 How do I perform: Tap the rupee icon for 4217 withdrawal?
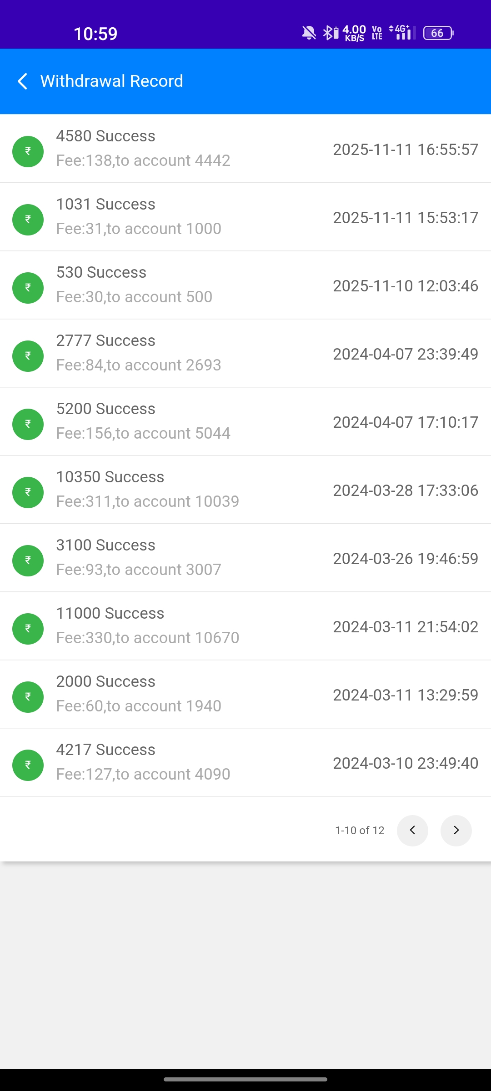coord(28,765)
